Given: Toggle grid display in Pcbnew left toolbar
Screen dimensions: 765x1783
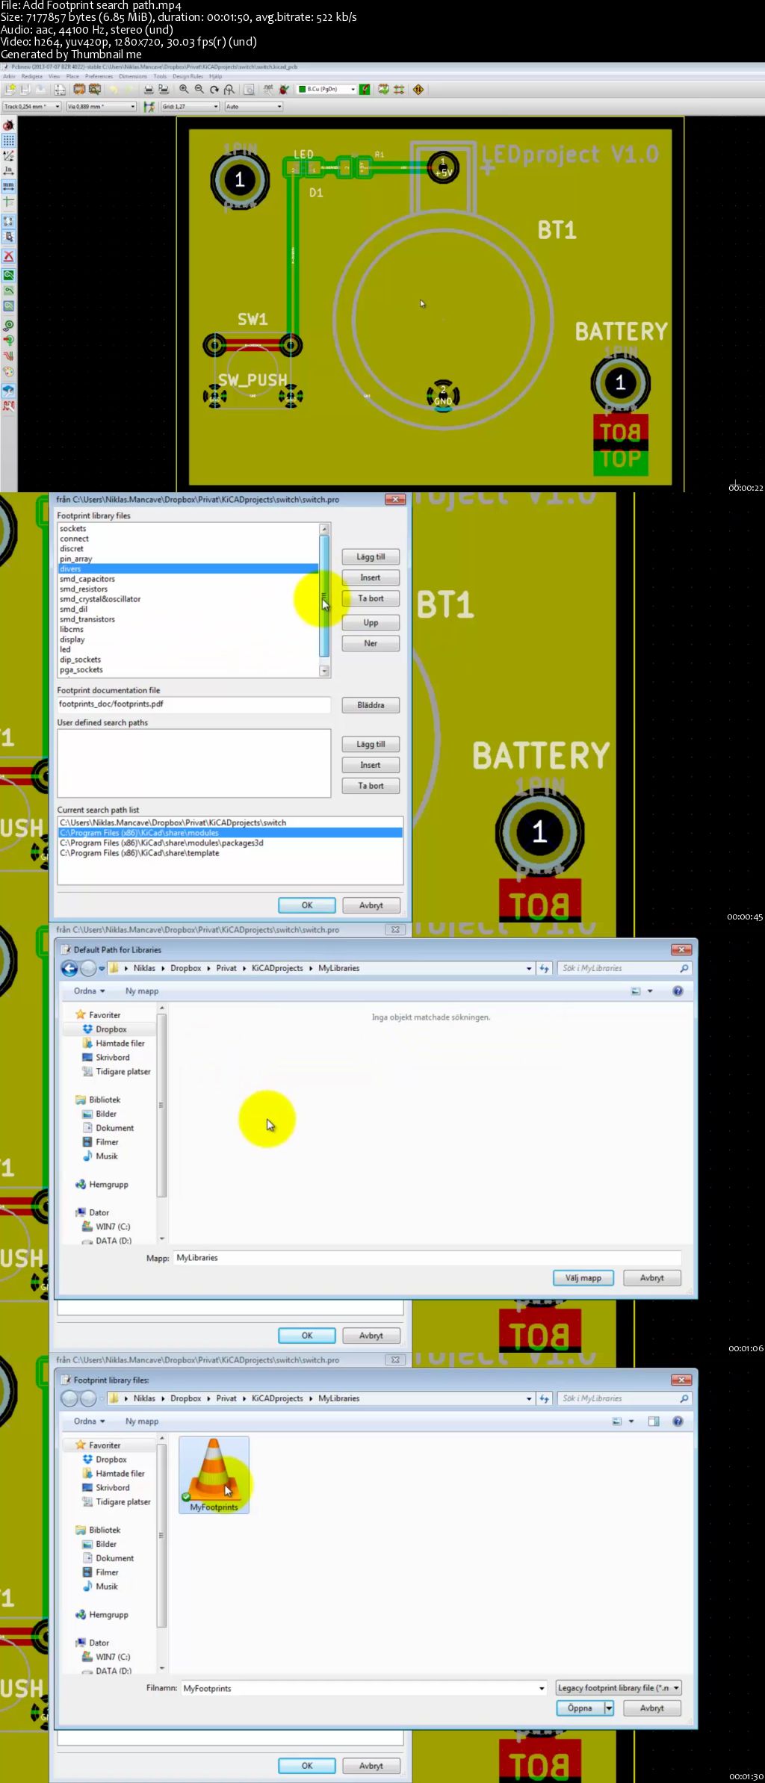Looking at the screenshot, I should [x=8, y=140].
